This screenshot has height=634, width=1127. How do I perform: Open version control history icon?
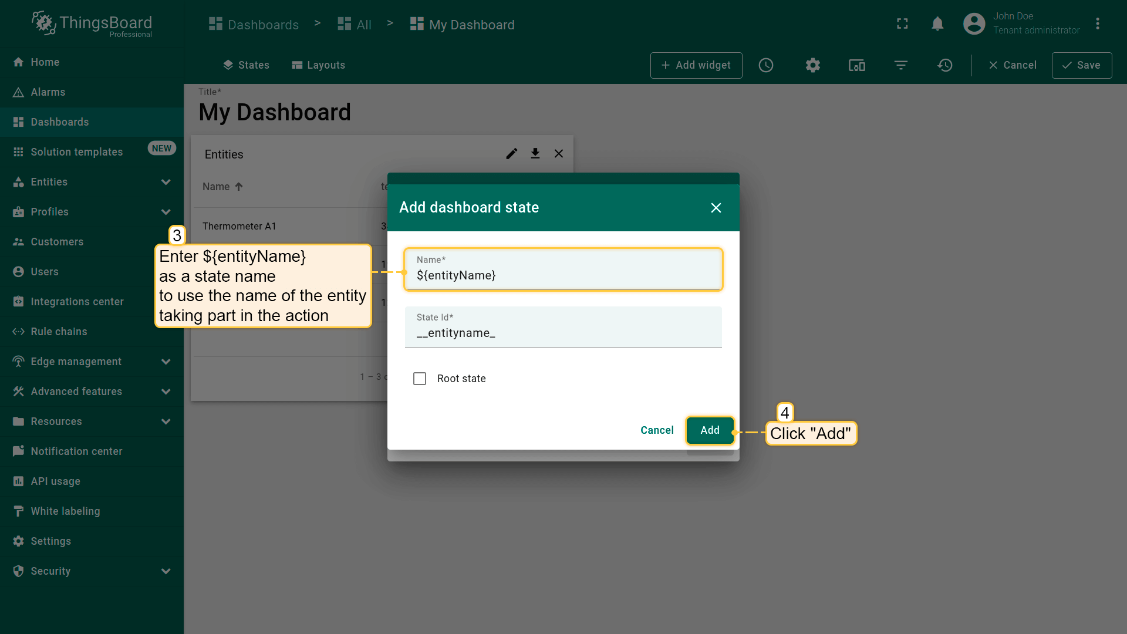tap(945, 65)
